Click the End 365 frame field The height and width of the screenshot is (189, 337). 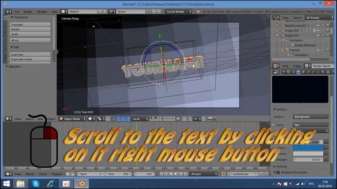tap(118, 174)
